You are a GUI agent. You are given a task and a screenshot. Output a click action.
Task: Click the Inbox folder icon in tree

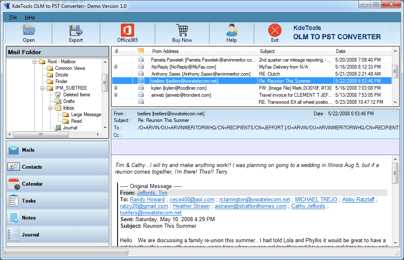58,108
